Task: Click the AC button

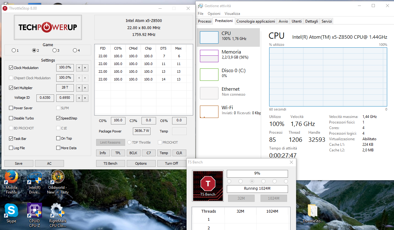Action: coord(49,163)
